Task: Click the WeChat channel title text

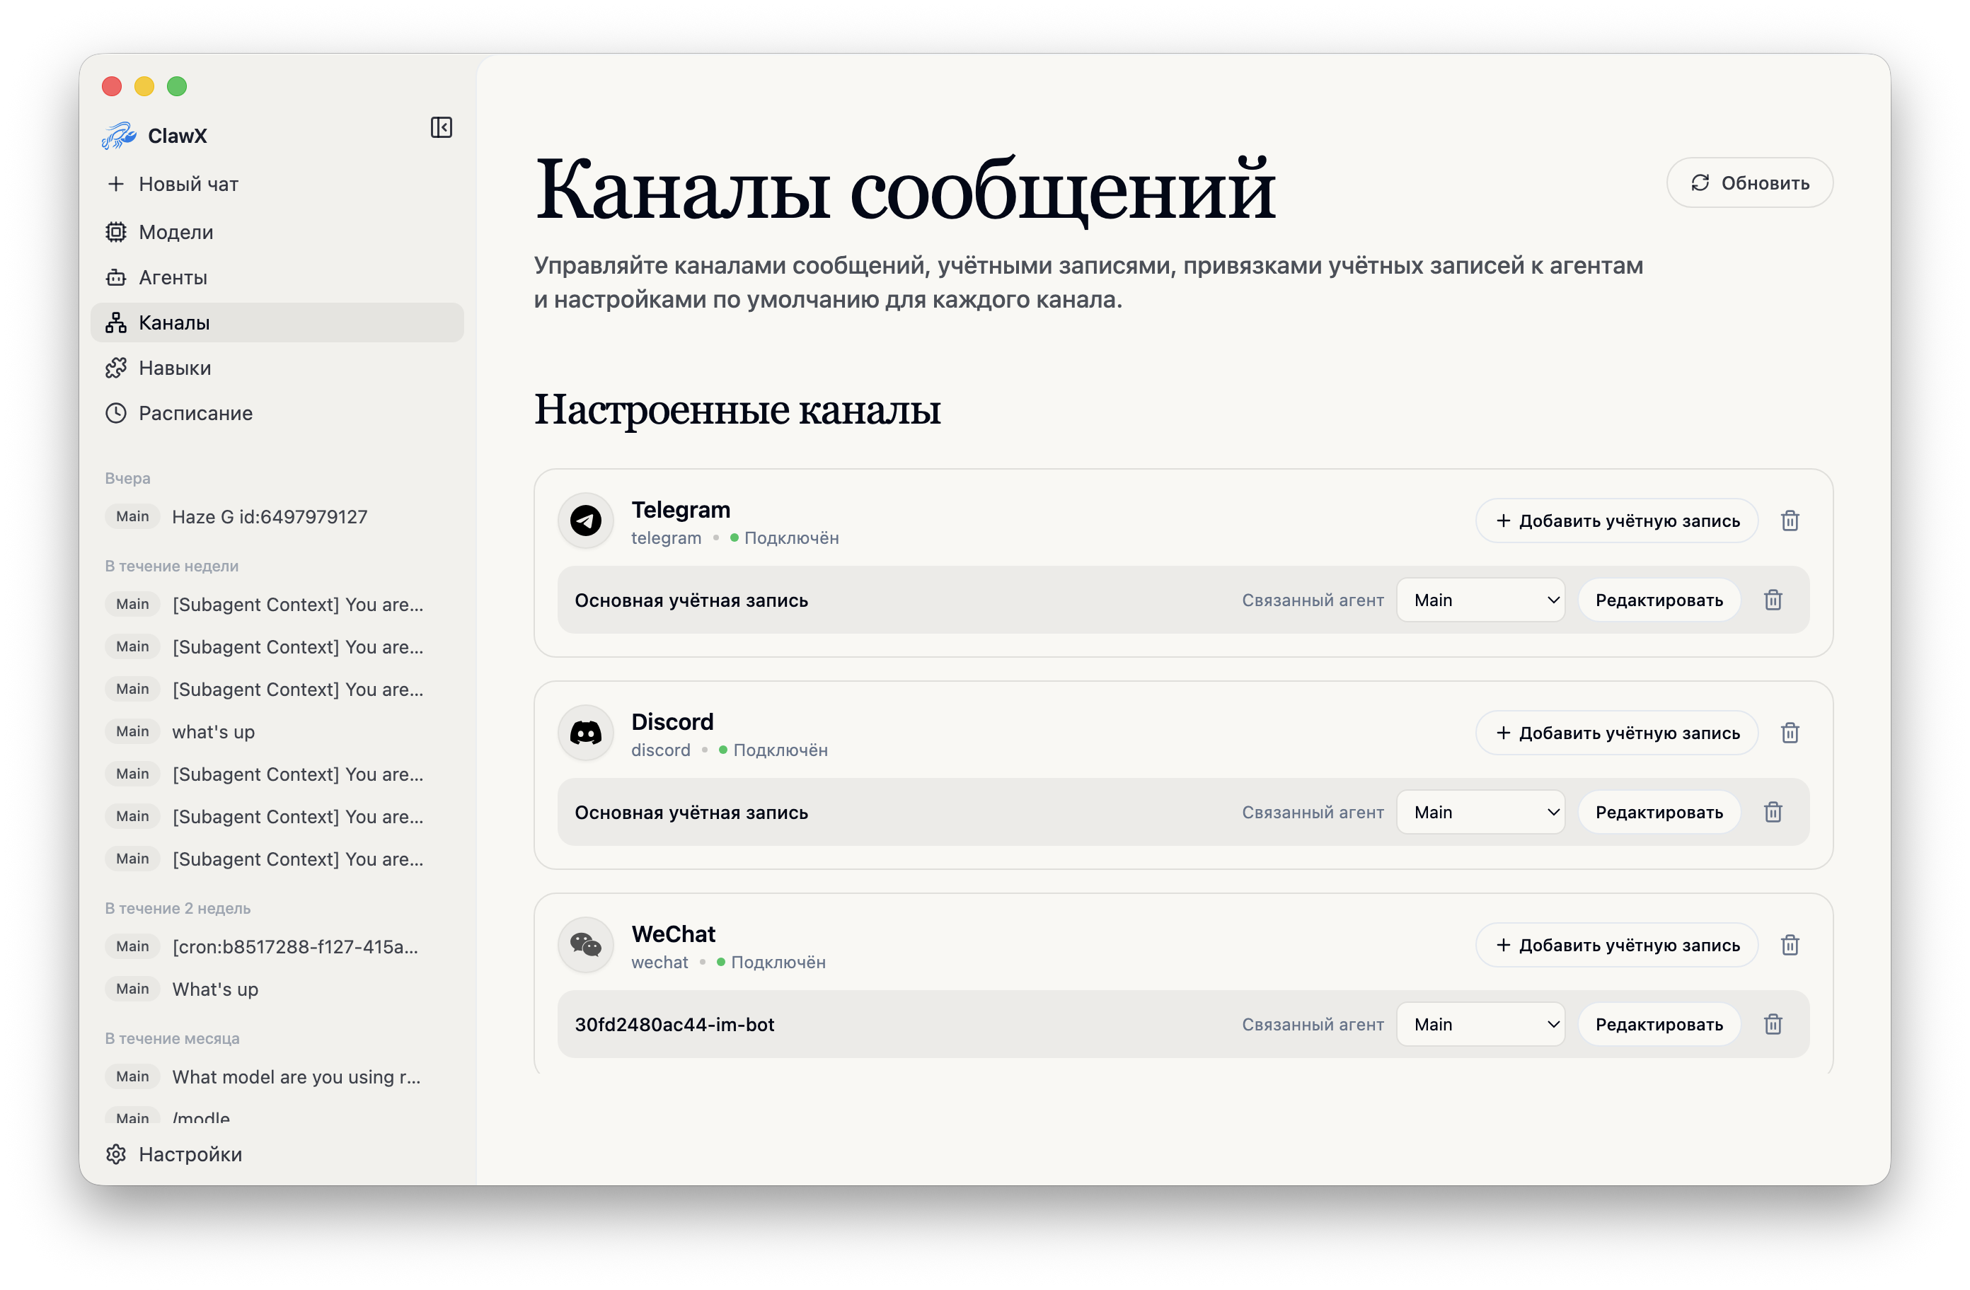Action: tap(673, 934)
